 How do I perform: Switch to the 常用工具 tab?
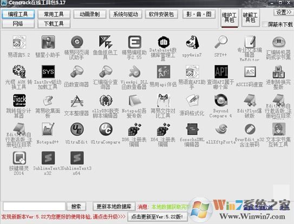[54, 14]
